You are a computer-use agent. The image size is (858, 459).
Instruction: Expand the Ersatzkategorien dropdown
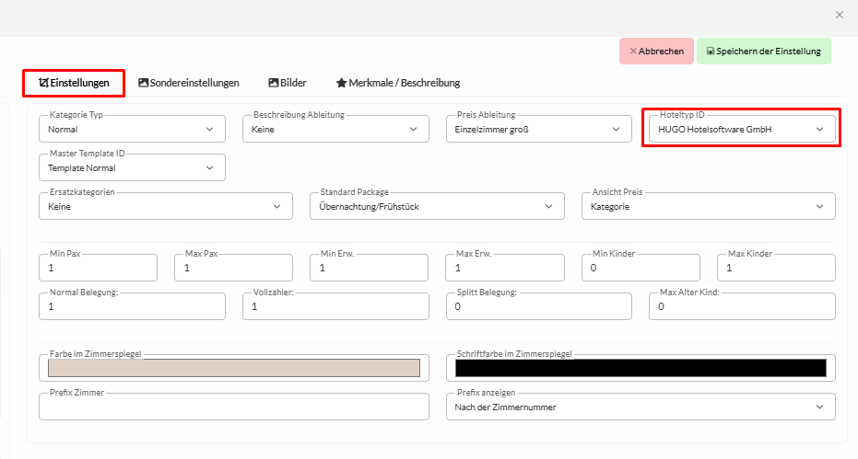click(166, 207)
